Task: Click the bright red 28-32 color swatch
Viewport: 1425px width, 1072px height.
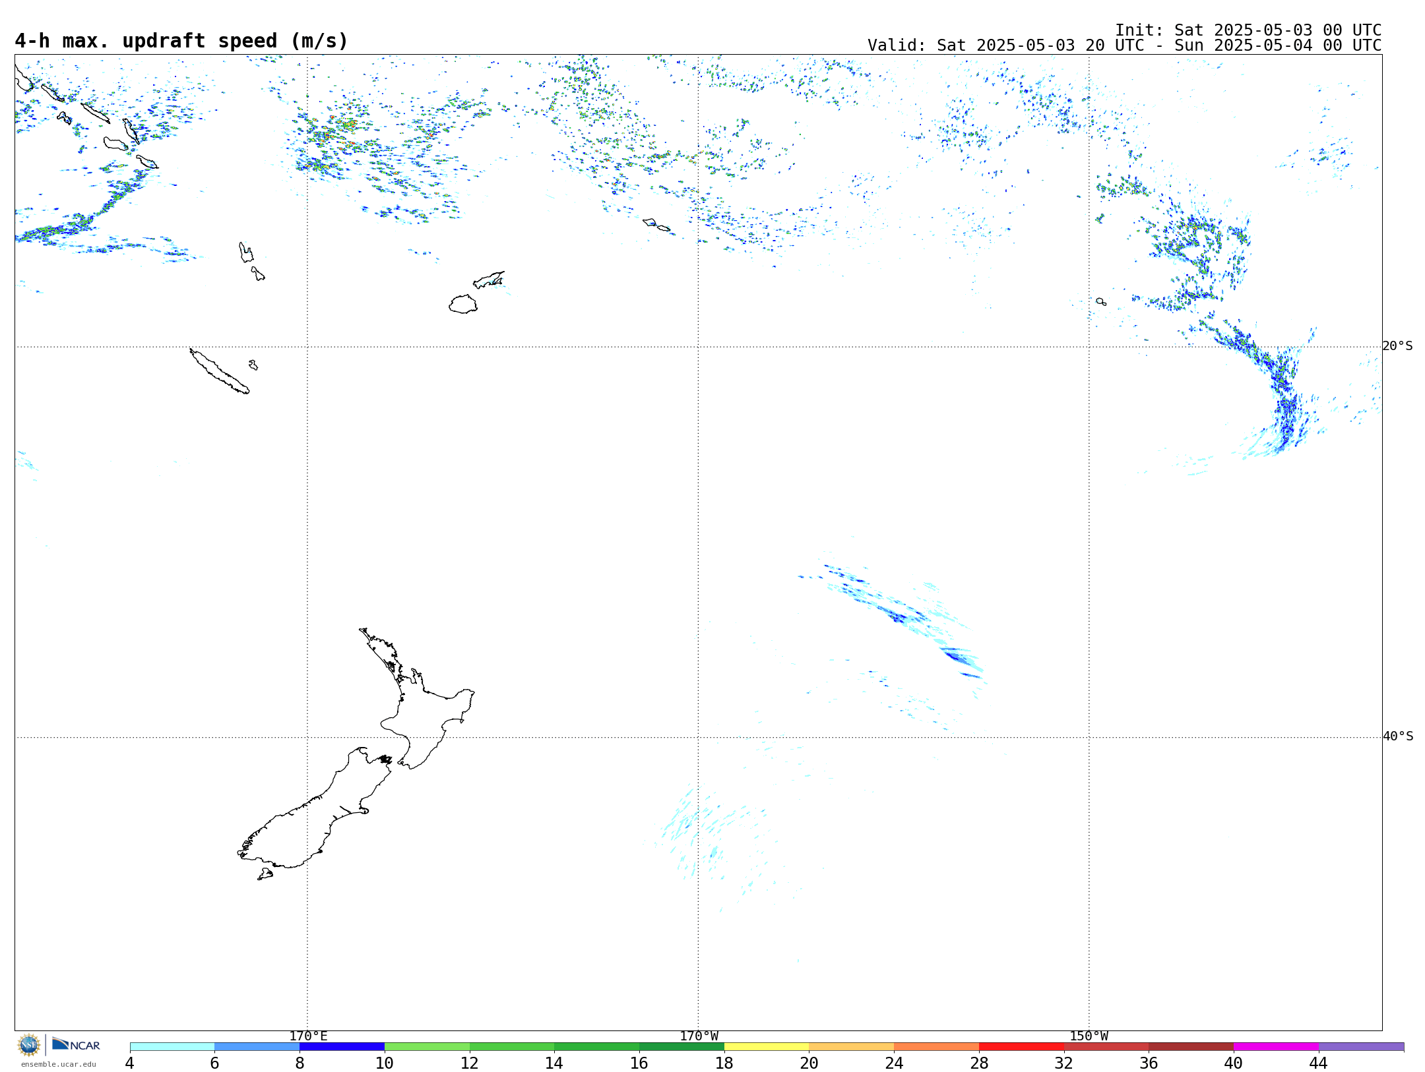Action: coord(1021,1047)
